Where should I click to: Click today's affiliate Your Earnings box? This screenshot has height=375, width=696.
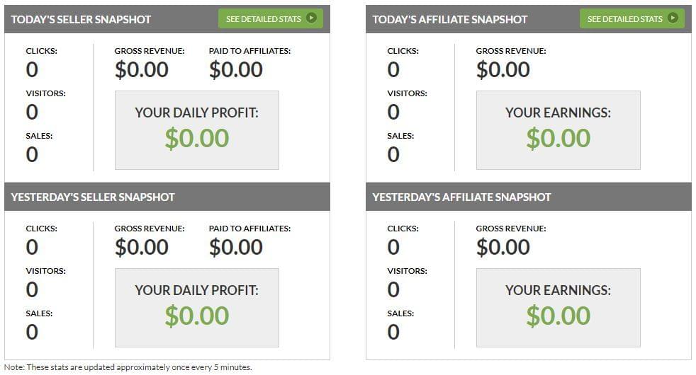coord(558,129)
